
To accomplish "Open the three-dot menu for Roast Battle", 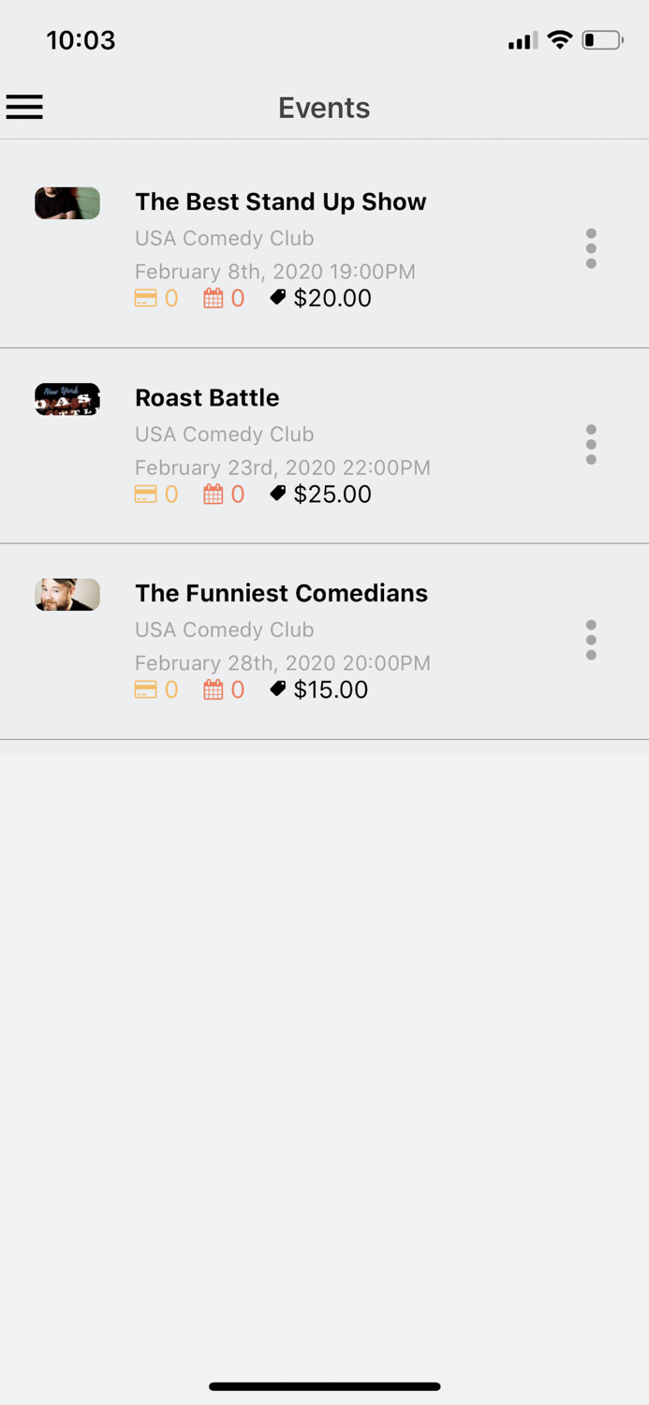I will click(x=591, y=444).
